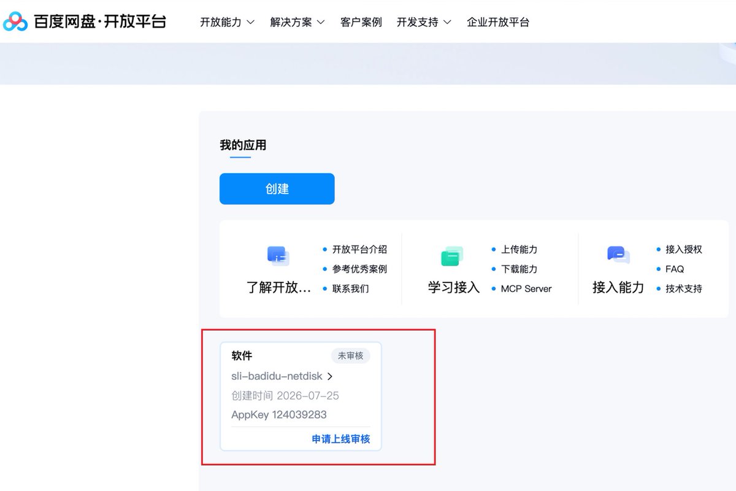Click the 学习接入 green chat icon

452,256
